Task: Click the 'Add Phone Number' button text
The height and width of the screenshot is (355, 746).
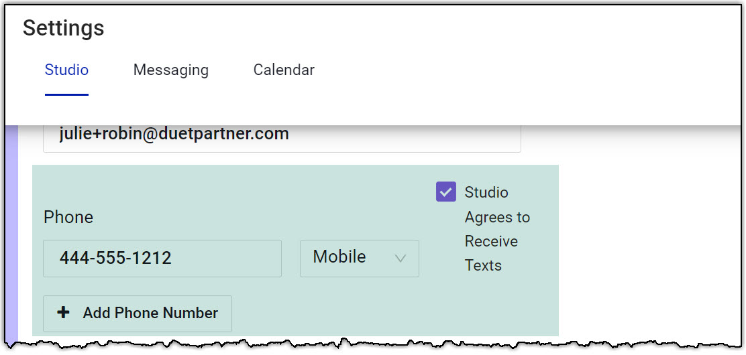Action: pos(150,313)
